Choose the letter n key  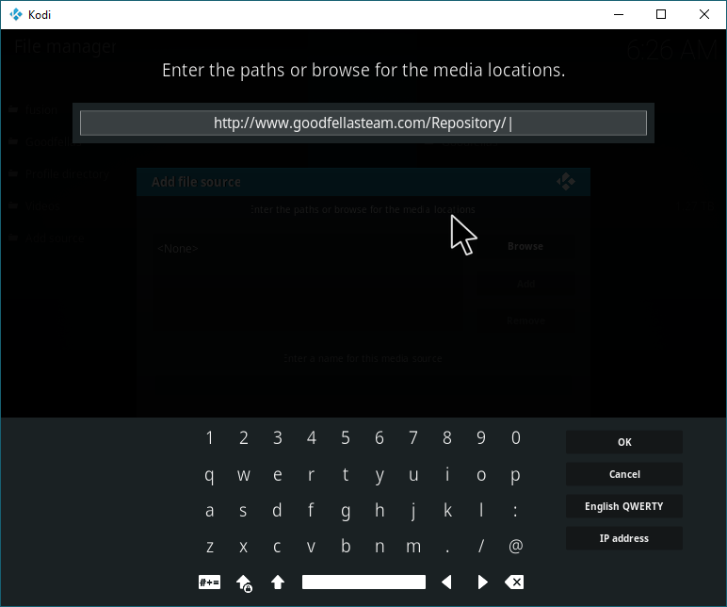[380, 547]
